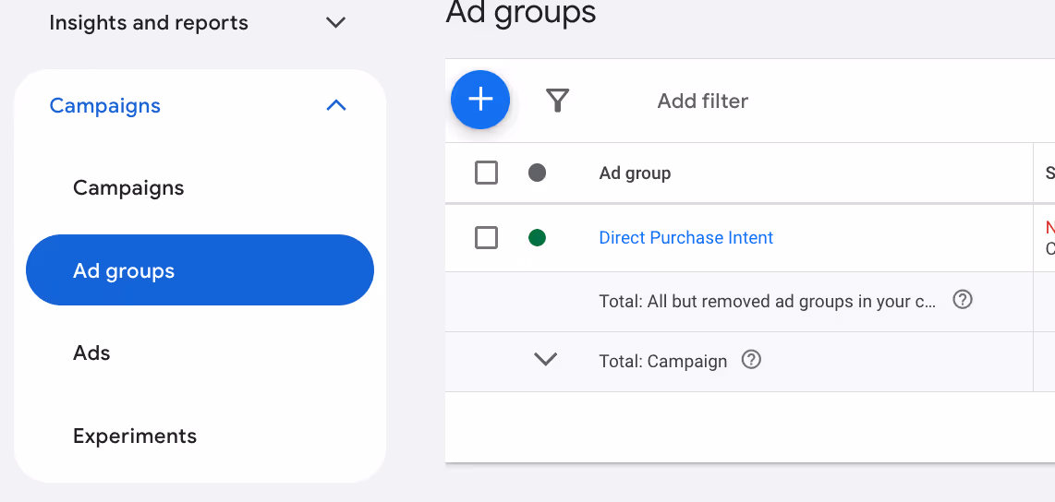Screen dimensions: 1055x502
Task: Click the gray status dot in the table header
Action: [x=537, y=173]
